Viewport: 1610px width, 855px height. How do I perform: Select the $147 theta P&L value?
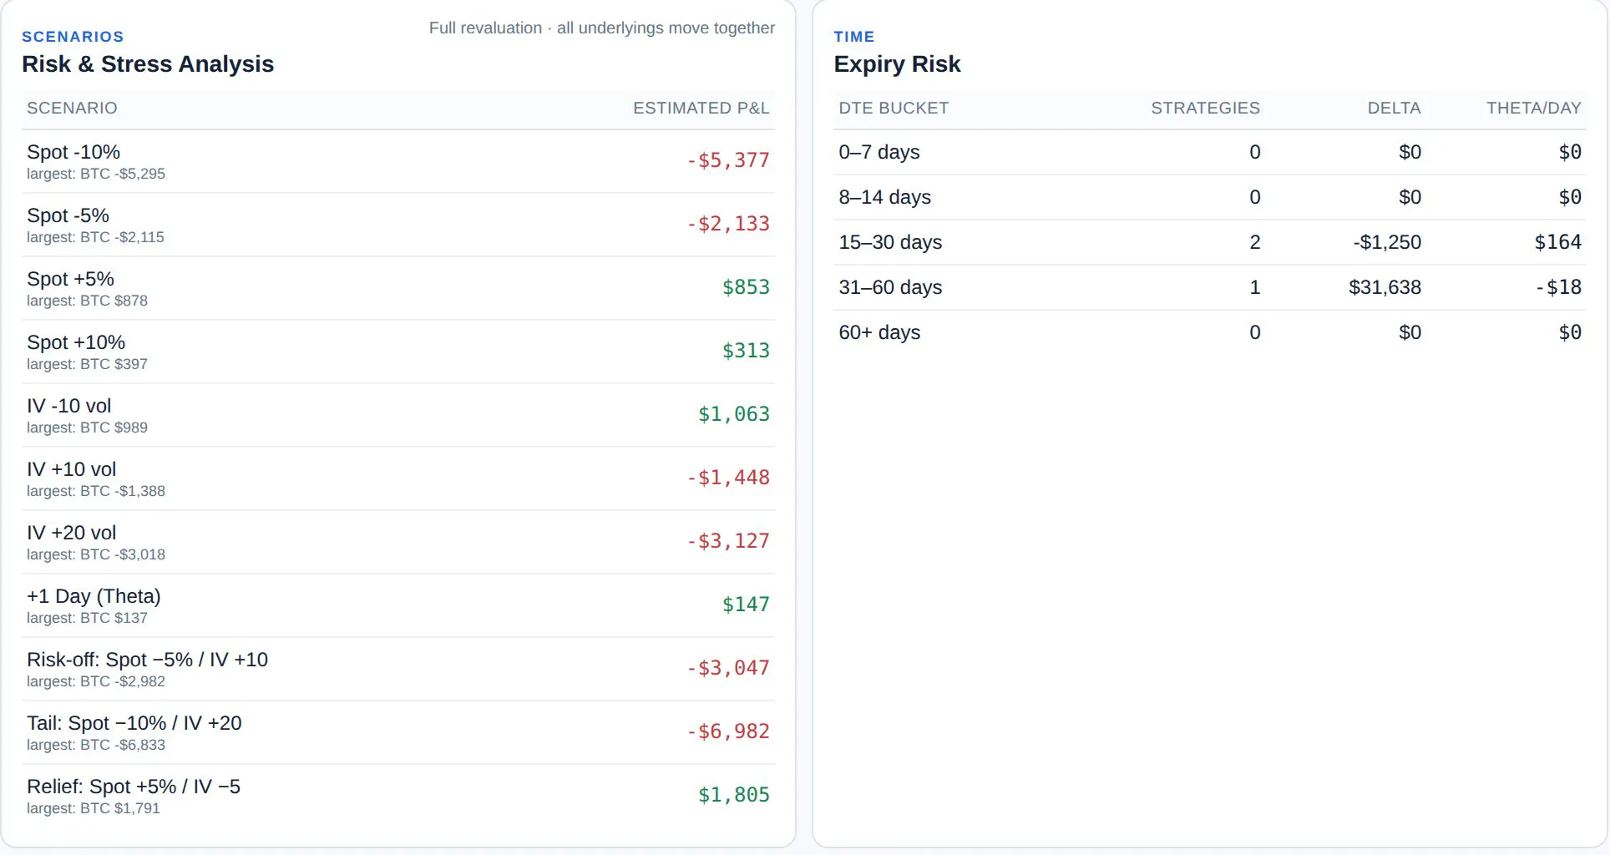click(746, 605)
